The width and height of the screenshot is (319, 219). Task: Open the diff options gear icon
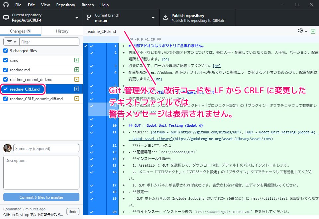pos(300,31)
